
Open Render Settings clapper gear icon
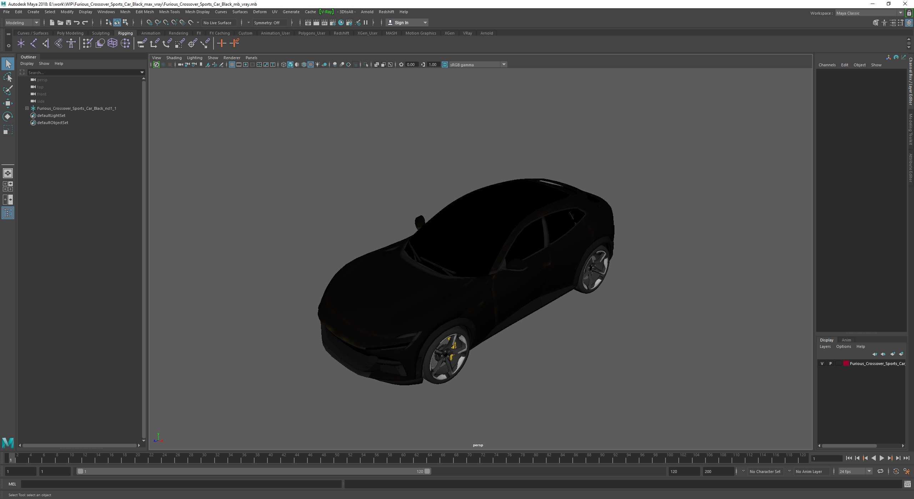coord(332,22)
